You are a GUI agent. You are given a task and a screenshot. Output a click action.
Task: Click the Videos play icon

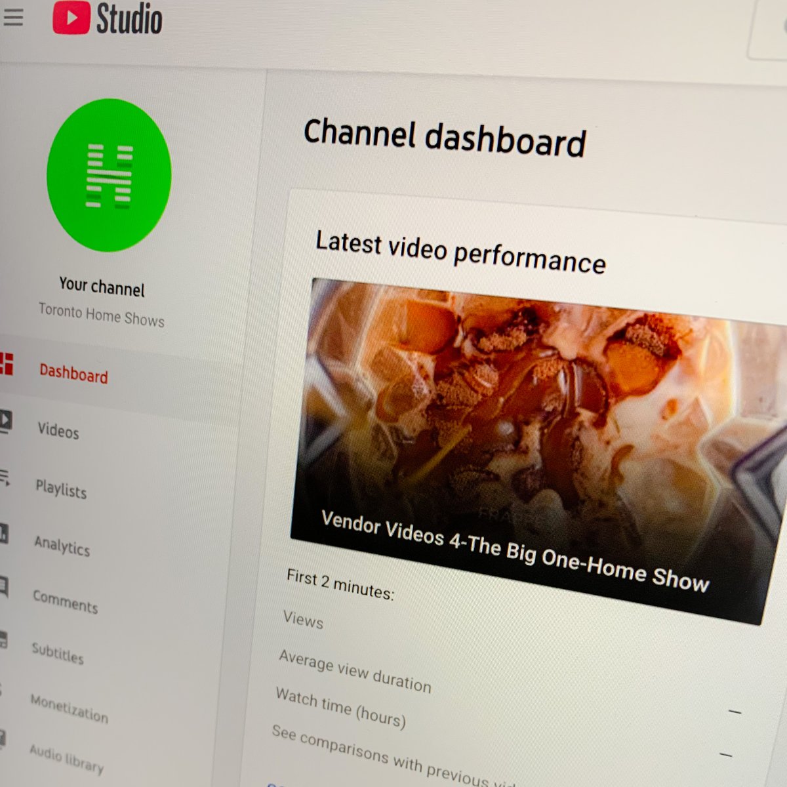(x=5, y=420)
